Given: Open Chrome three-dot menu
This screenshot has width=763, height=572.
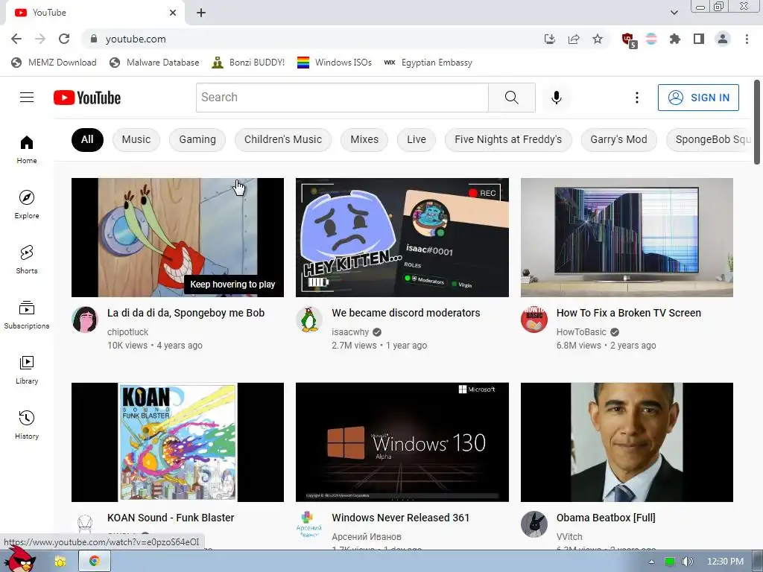Looking at the screenshot, I should point(747,39).
